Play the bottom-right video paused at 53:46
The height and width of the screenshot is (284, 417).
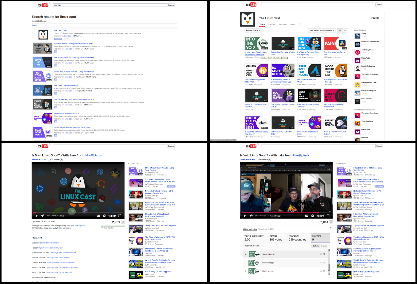pyautogui.click(x=245, y=216)
